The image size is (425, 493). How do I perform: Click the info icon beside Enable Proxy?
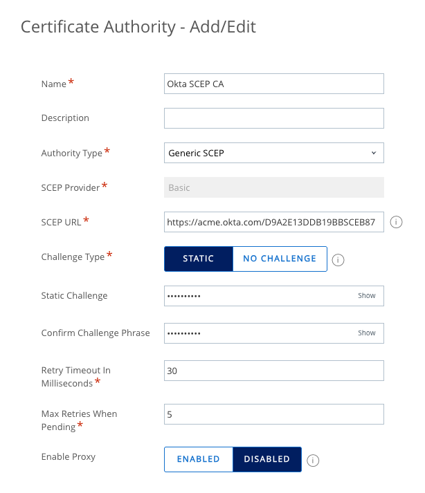point(313,460)
